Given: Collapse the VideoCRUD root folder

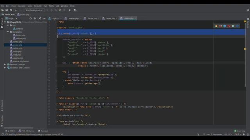Looking at the screenshot, I should [x=5, y=22].
